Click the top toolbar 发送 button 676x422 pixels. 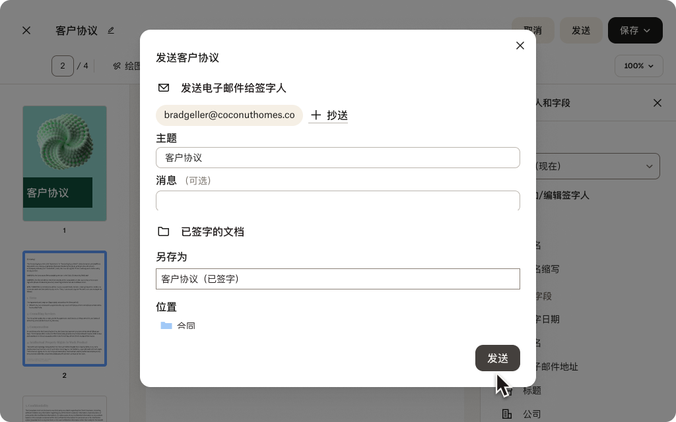(x=581, y=30)
